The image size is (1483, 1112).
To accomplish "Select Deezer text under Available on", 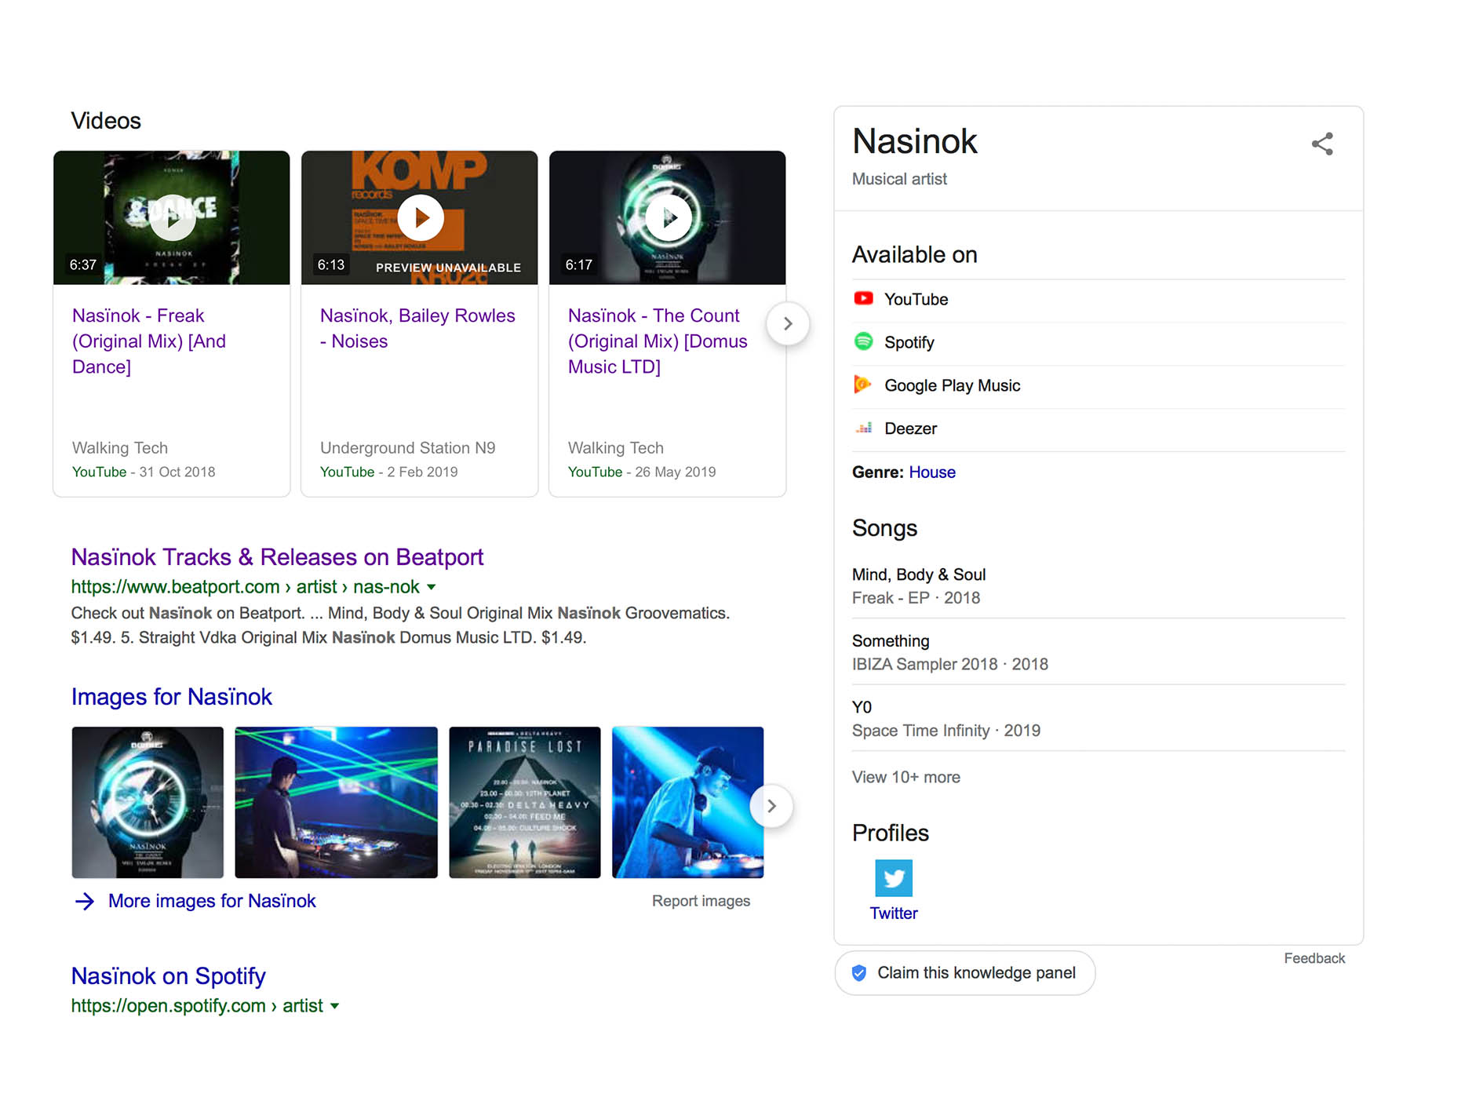I will point(910,428).
